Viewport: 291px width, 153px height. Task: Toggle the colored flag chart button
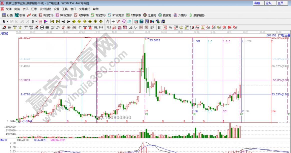46,21
